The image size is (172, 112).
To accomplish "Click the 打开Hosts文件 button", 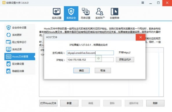I will coord(48,103).
